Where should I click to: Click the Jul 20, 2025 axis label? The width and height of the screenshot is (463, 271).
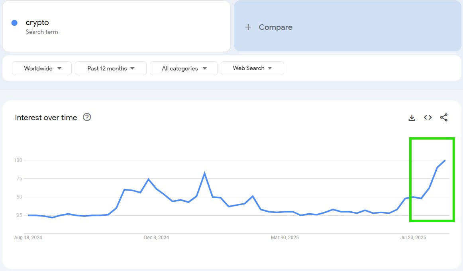click(413, 237)
